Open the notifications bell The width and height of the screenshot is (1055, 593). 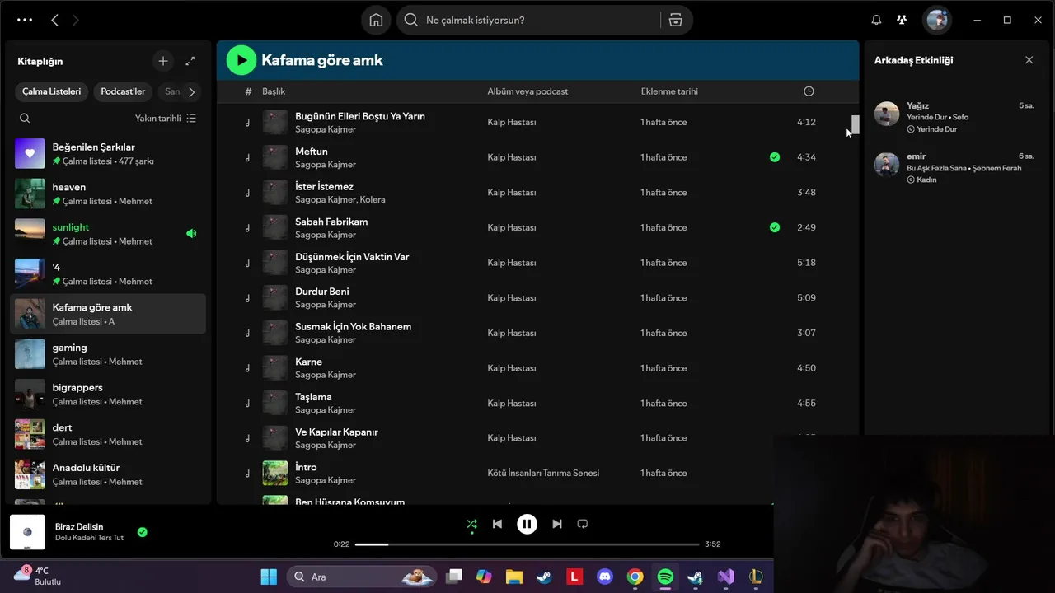876,21
